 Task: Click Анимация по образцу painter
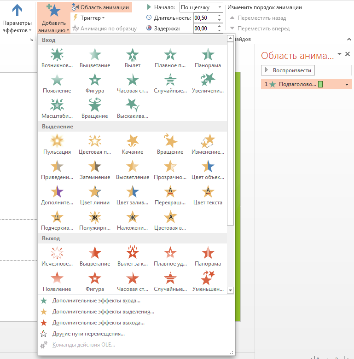104,29
